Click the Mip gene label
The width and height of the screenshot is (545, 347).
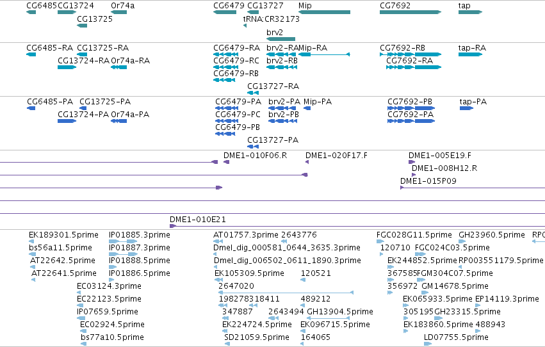coord(305,6)
